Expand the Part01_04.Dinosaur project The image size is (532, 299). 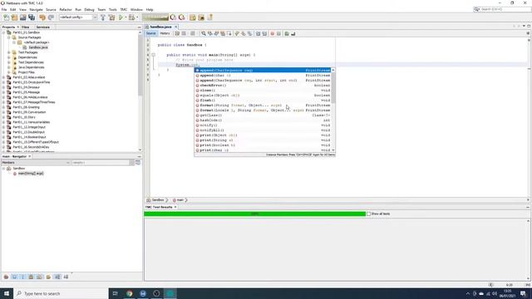coord(3,87)
